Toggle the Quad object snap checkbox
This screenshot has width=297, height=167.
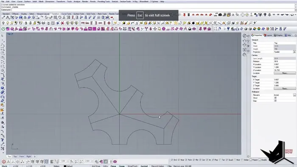(227, 160)
